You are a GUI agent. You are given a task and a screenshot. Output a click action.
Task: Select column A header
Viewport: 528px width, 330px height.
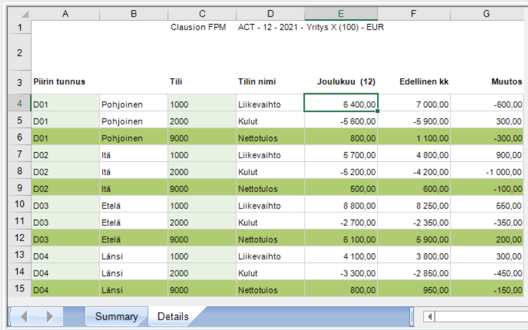(x=65, y=13)
